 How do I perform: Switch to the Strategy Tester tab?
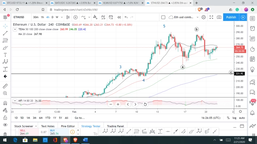91,126
